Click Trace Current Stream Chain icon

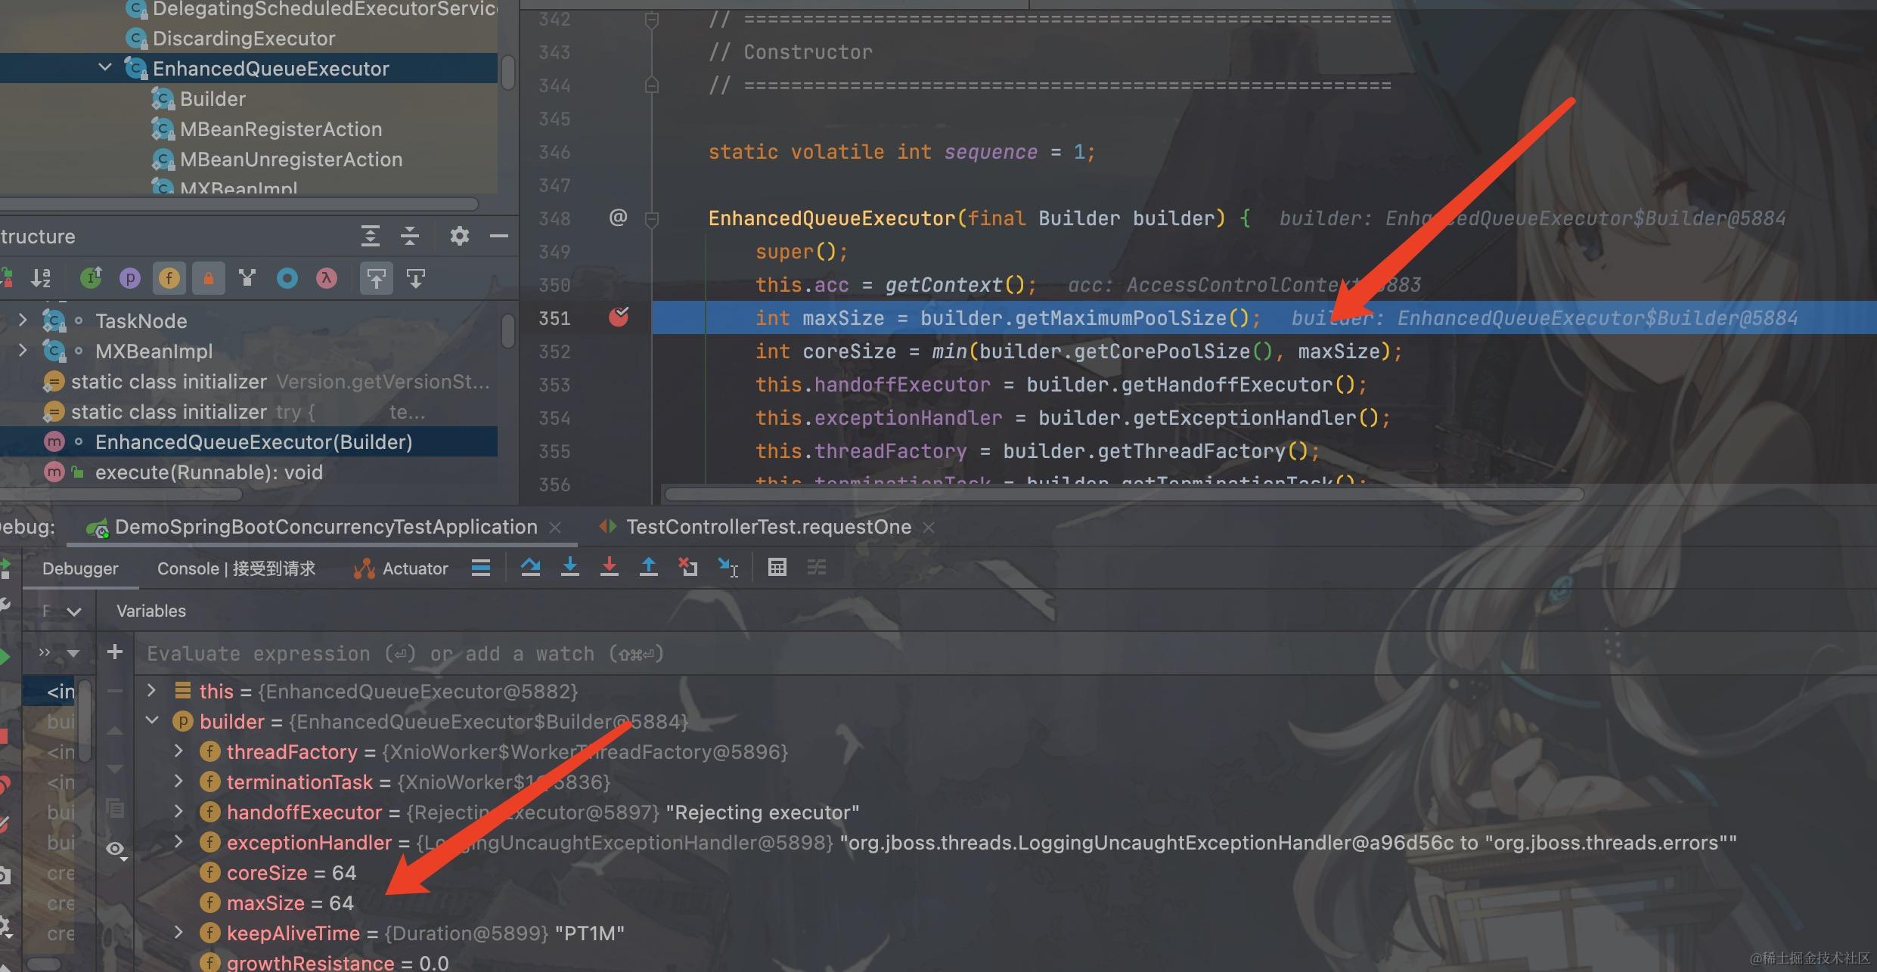point(817,567)
